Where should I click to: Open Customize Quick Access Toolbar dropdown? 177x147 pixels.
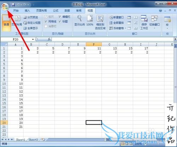tap(34, 5)
